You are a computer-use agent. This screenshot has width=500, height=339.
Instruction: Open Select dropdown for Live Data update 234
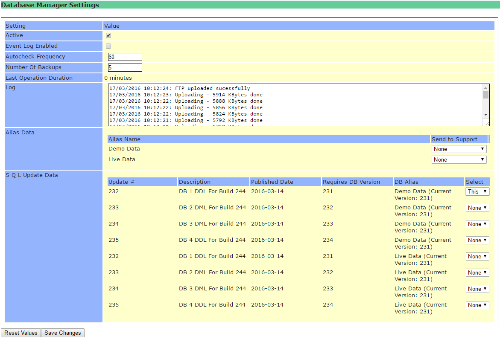(x=477, y=289)
